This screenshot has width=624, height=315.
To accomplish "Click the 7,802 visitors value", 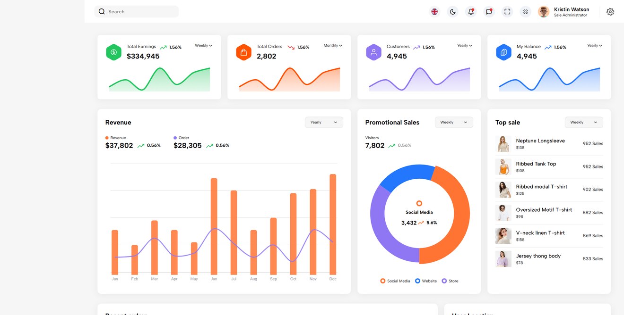I will click(375, 146).
